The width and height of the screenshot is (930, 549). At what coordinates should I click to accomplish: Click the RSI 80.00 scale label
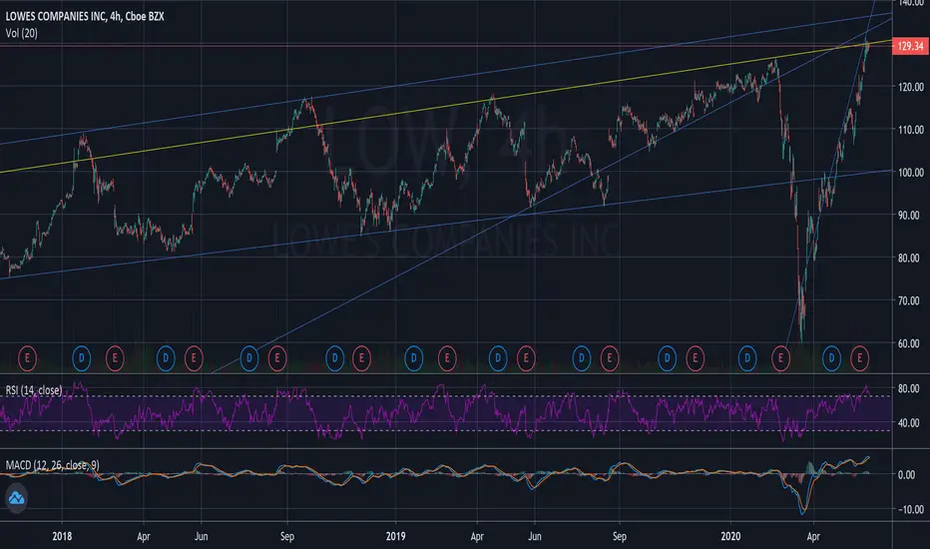tap(908, 388)
